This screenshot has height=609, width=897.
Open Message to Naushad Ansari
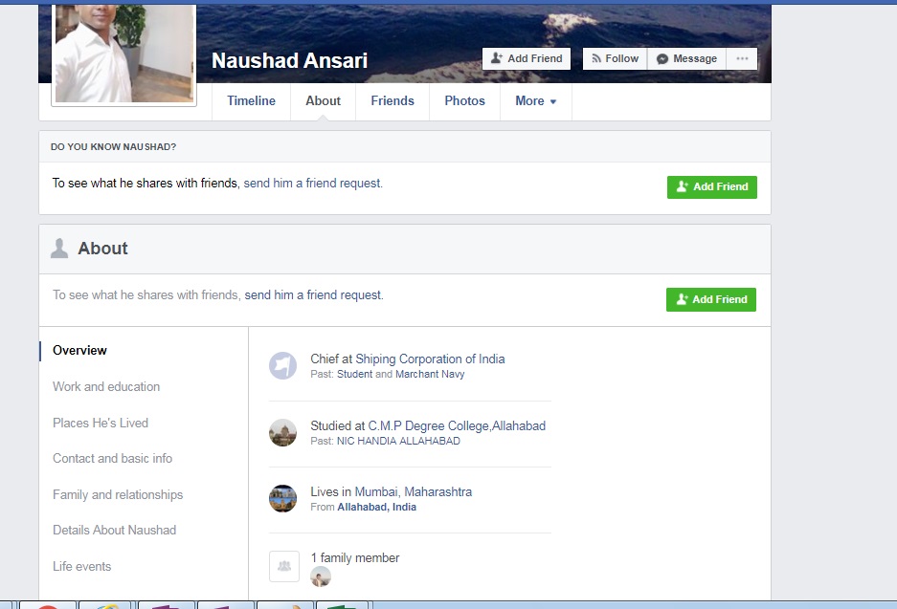coord(686,59)
